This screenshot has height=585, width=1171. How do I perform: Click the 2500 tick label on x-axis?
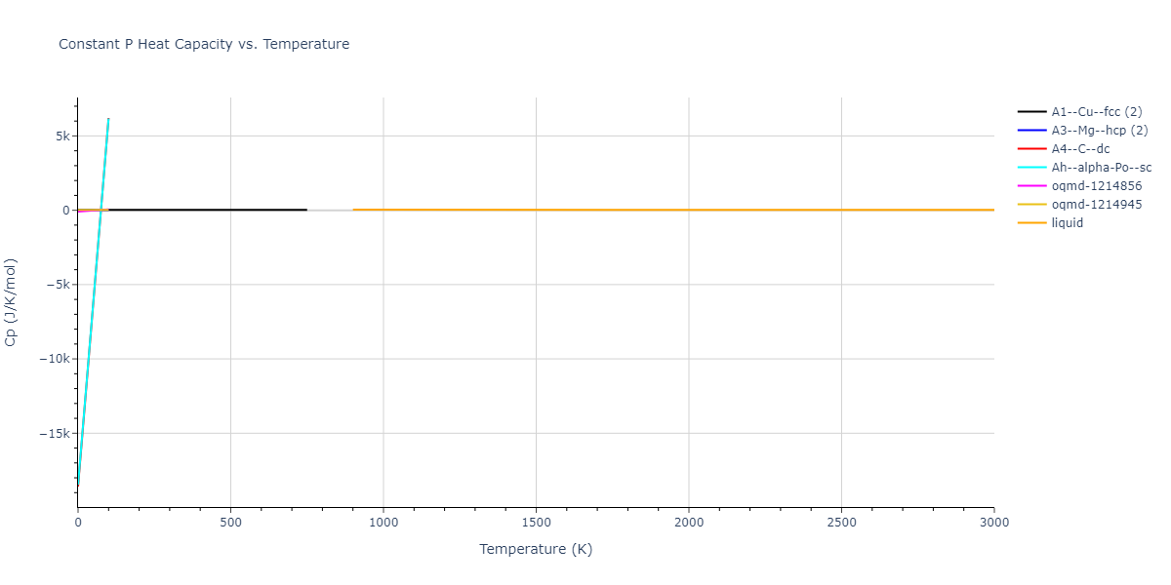click(841, 523)
